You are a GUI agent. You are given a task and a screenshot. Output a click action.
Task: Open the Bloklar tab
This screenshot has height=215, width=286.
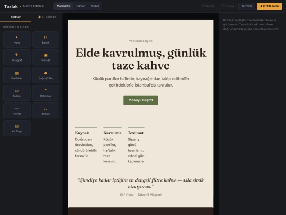click(15, 17)
